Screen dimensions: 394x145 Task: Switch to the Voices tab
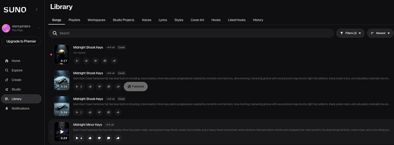pos(146,20)
